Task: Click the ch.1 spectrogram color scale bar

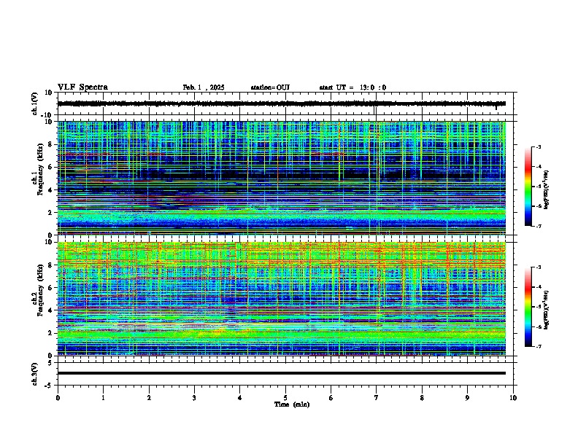Action: click(528, 187)
